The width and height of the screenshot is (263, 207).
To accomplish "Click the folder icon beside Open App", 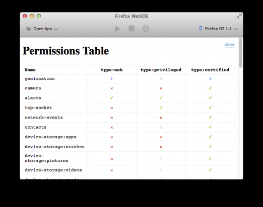I will pyautogui.click(x=29, y=29).
